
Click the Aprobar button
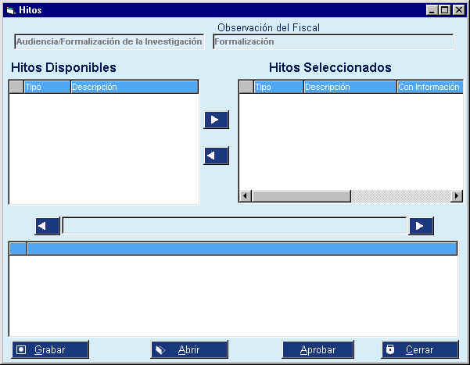(318, 349)
